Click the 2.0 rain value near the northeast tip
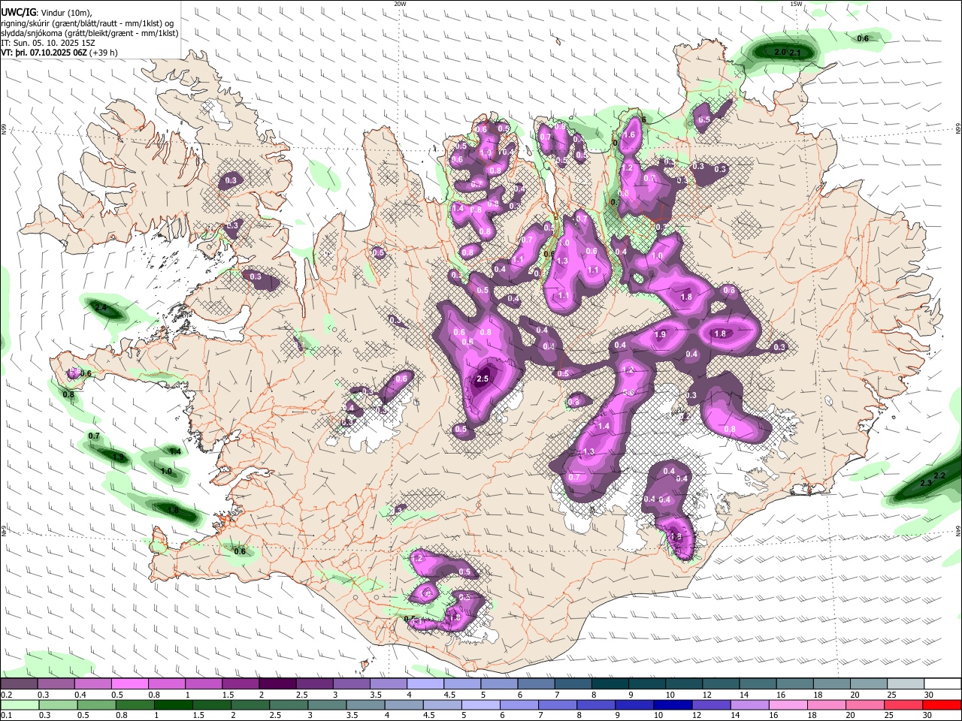The height and width of the screenshot is (721, 962). pos(780,53)
